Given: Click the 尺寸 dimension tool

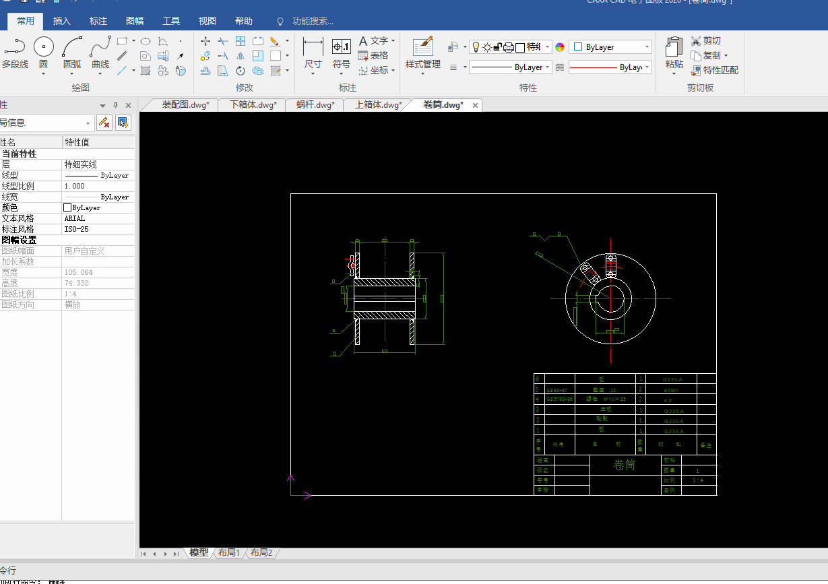Looking at the screenshot, I should 313,53.
